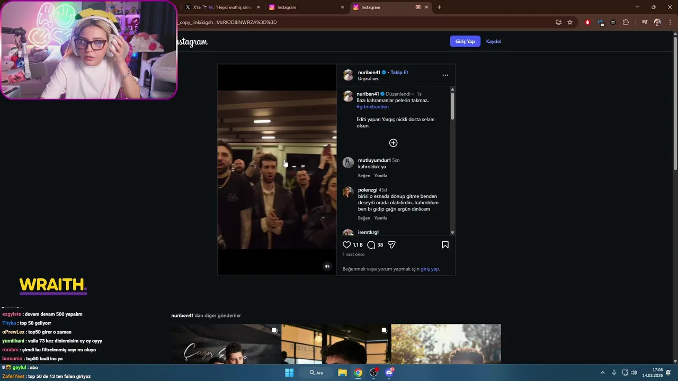Click the mutluyumdur1 username

[374, 160]
